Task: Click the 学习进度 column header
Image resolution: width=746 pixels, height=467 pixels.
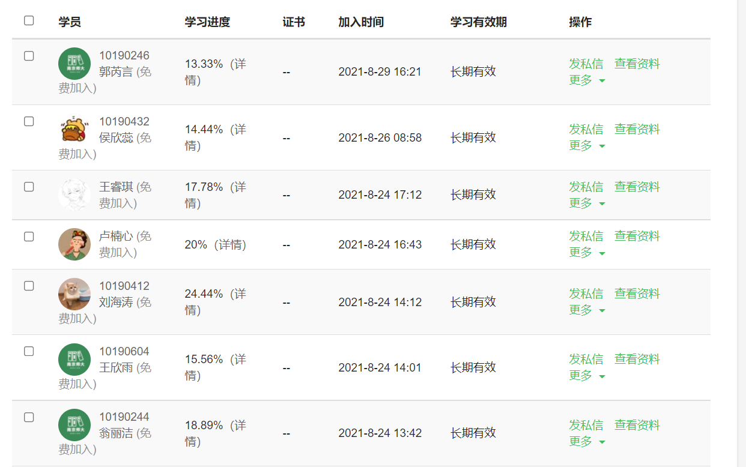Action: pos(207,22)
